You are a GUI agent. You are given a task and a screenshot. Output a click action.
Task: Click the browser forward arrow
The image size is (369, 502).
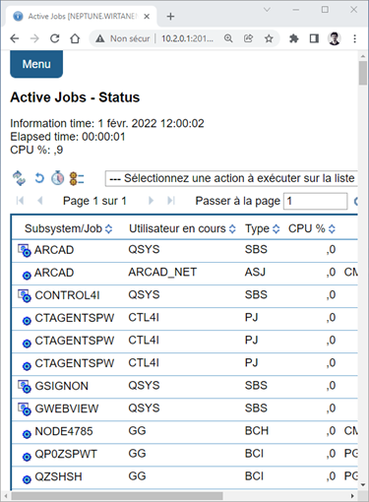point(34,38)
